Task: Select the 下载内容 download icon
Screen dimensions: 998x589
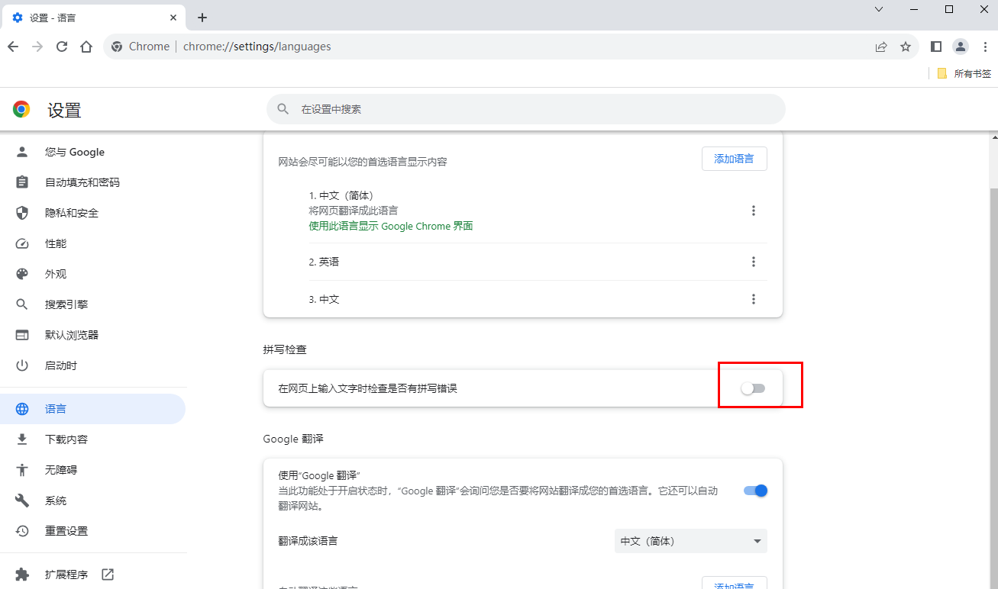Action: pyautogui.click(x=22, y=439)
